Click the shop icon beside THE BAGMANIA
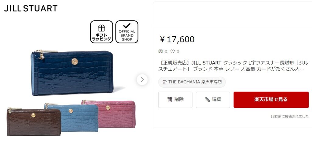 click(165, 82)
